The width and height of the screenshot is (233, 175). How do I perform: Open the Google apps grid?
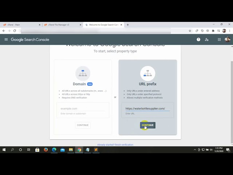coord(219,39)
